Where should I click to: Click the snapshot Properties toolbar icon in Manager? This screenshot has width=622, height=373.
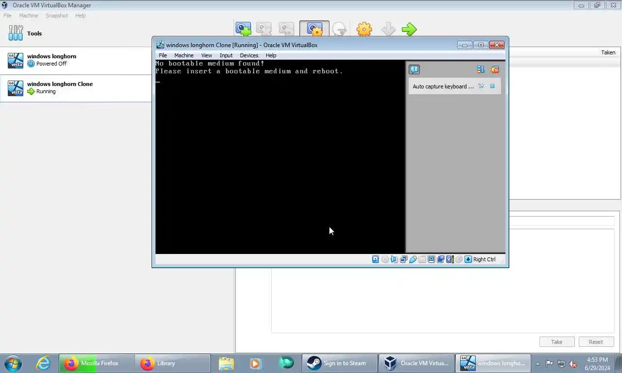(314, 29)
